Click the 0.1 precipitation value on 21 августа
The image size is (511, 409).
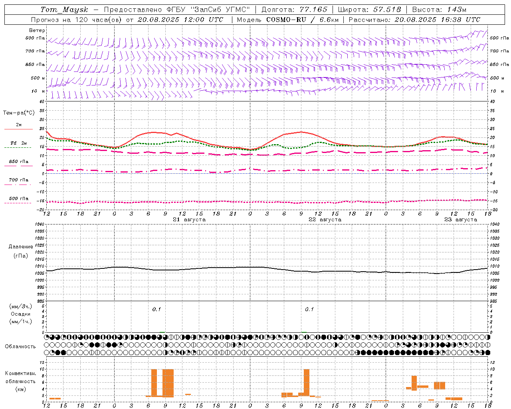point(156,309)
